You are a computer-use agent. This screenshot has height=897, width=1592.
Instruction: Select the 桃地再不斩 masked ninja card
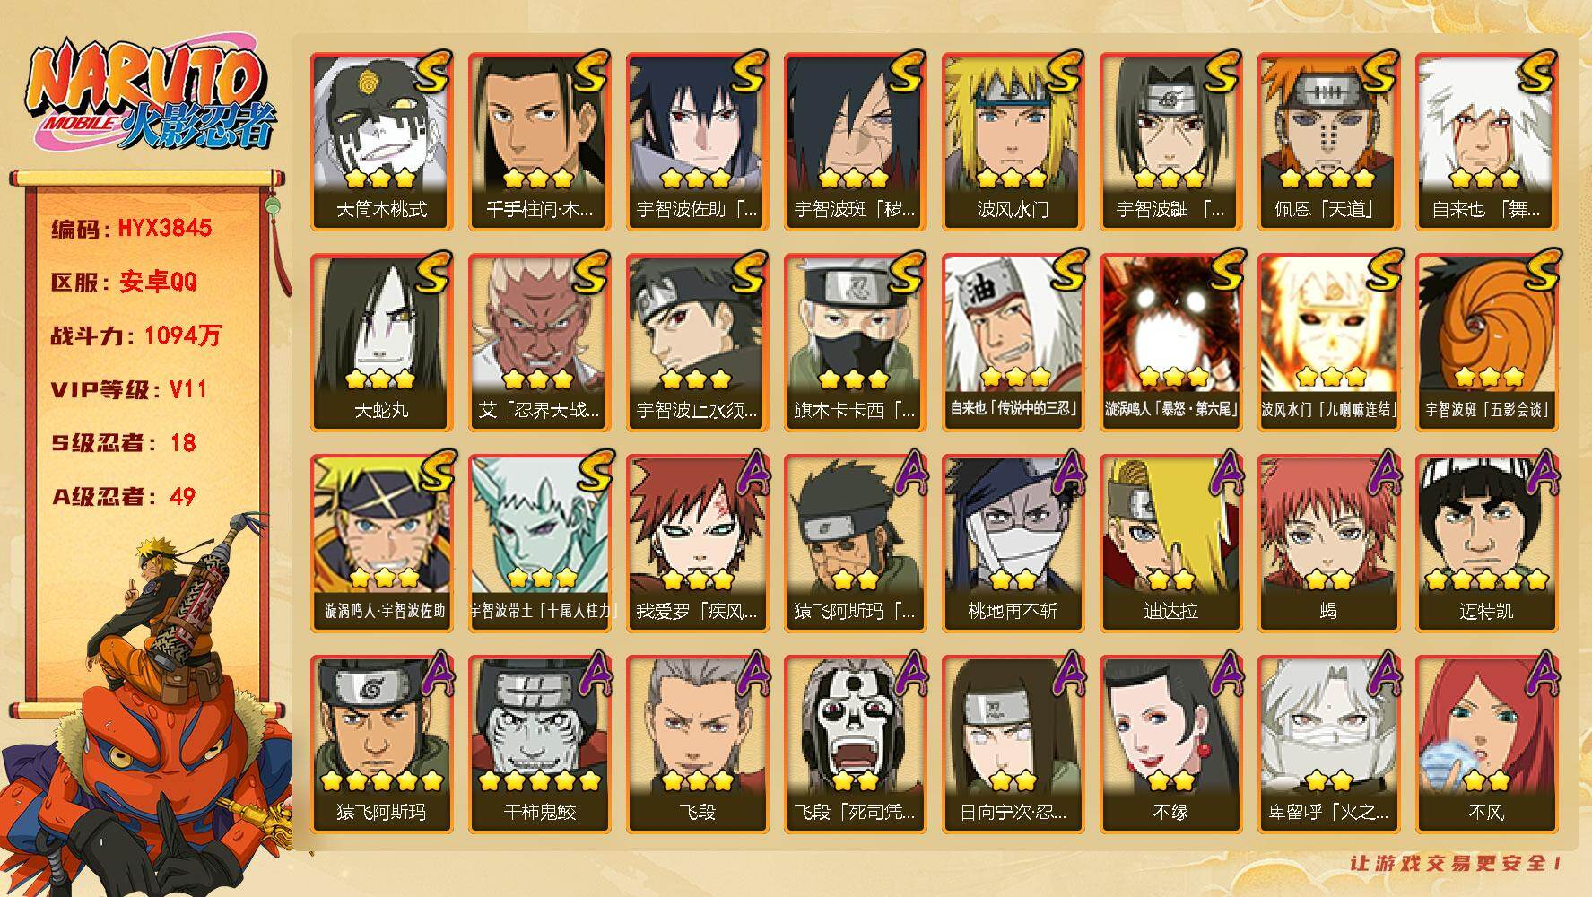(x=1013, y=544)
